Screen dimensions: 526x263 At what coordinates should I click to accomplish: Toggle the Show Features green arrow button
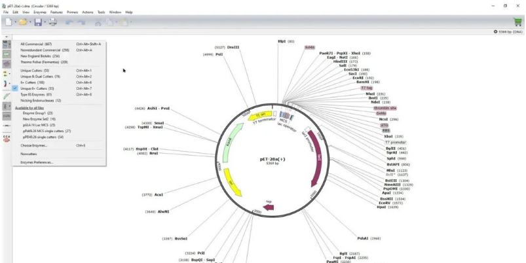(x=7, y=54)
